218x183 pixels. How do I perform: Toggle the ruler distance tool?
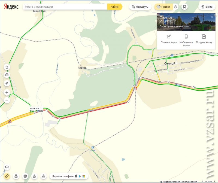[x=7, y=176]
